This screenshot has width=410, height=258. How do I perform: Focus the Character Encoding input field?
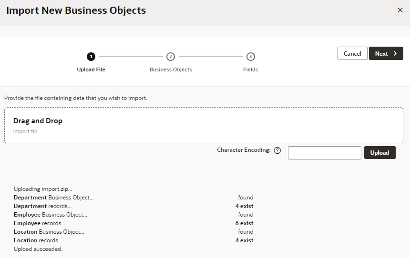pos(324,153)
